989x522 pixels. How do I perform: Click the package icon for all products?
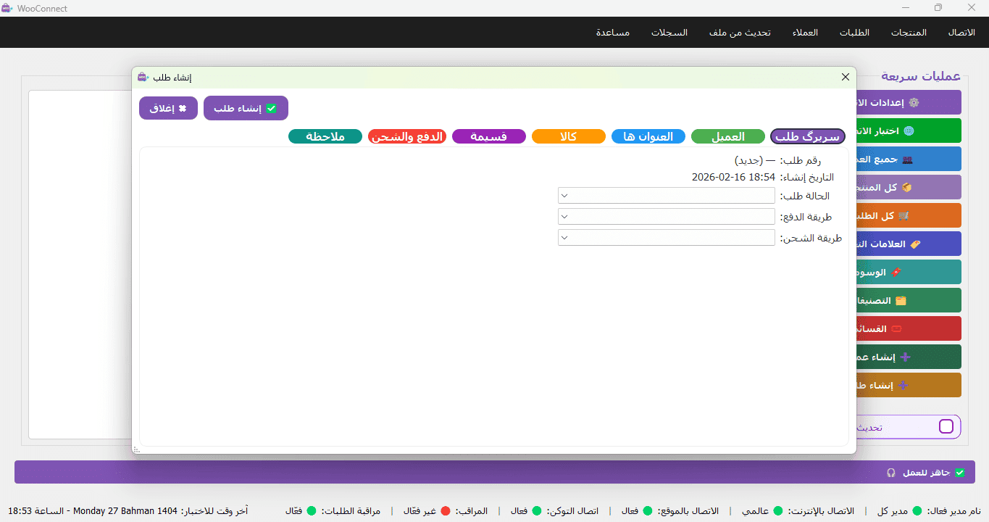pyautogui.click(x=906, y=188)
